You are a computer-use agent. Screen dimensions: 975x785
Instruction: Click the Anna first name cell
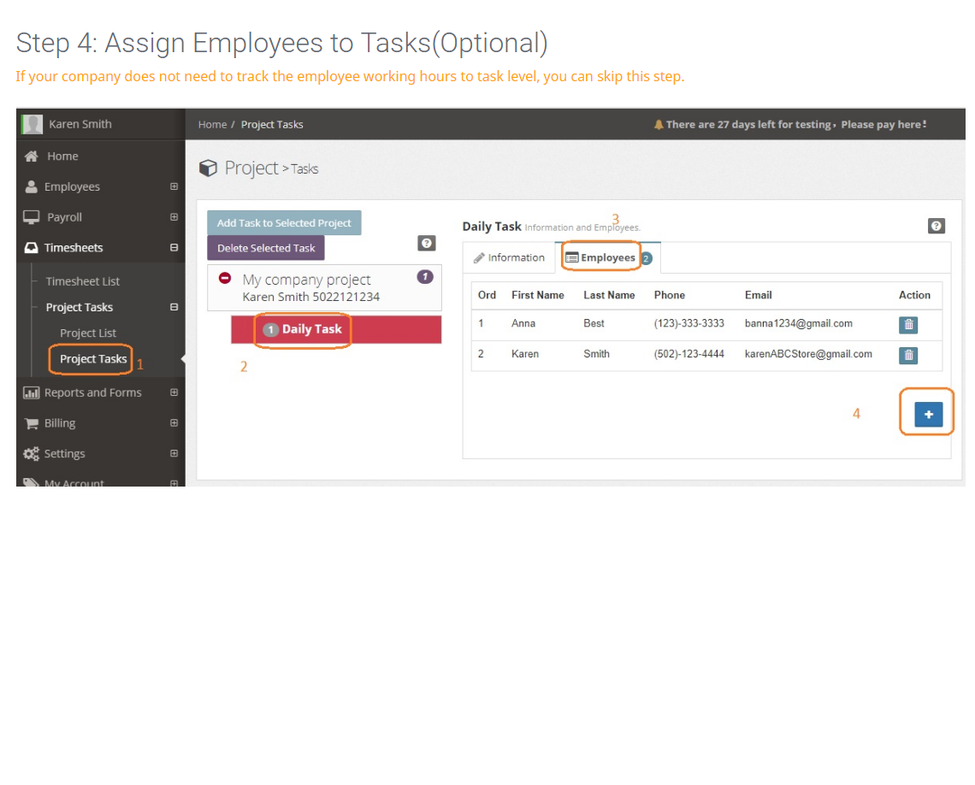tap(523, 323)
